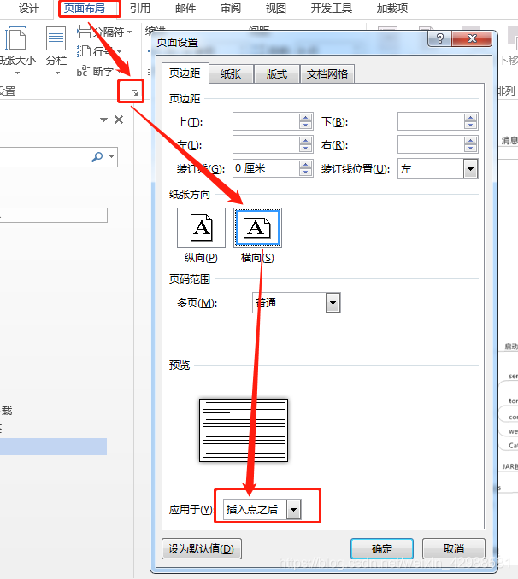The width and height of the screenshot is (518, 579).
Task: Click the help button in 页面设置 dialog
Action: tap(439, 38)
